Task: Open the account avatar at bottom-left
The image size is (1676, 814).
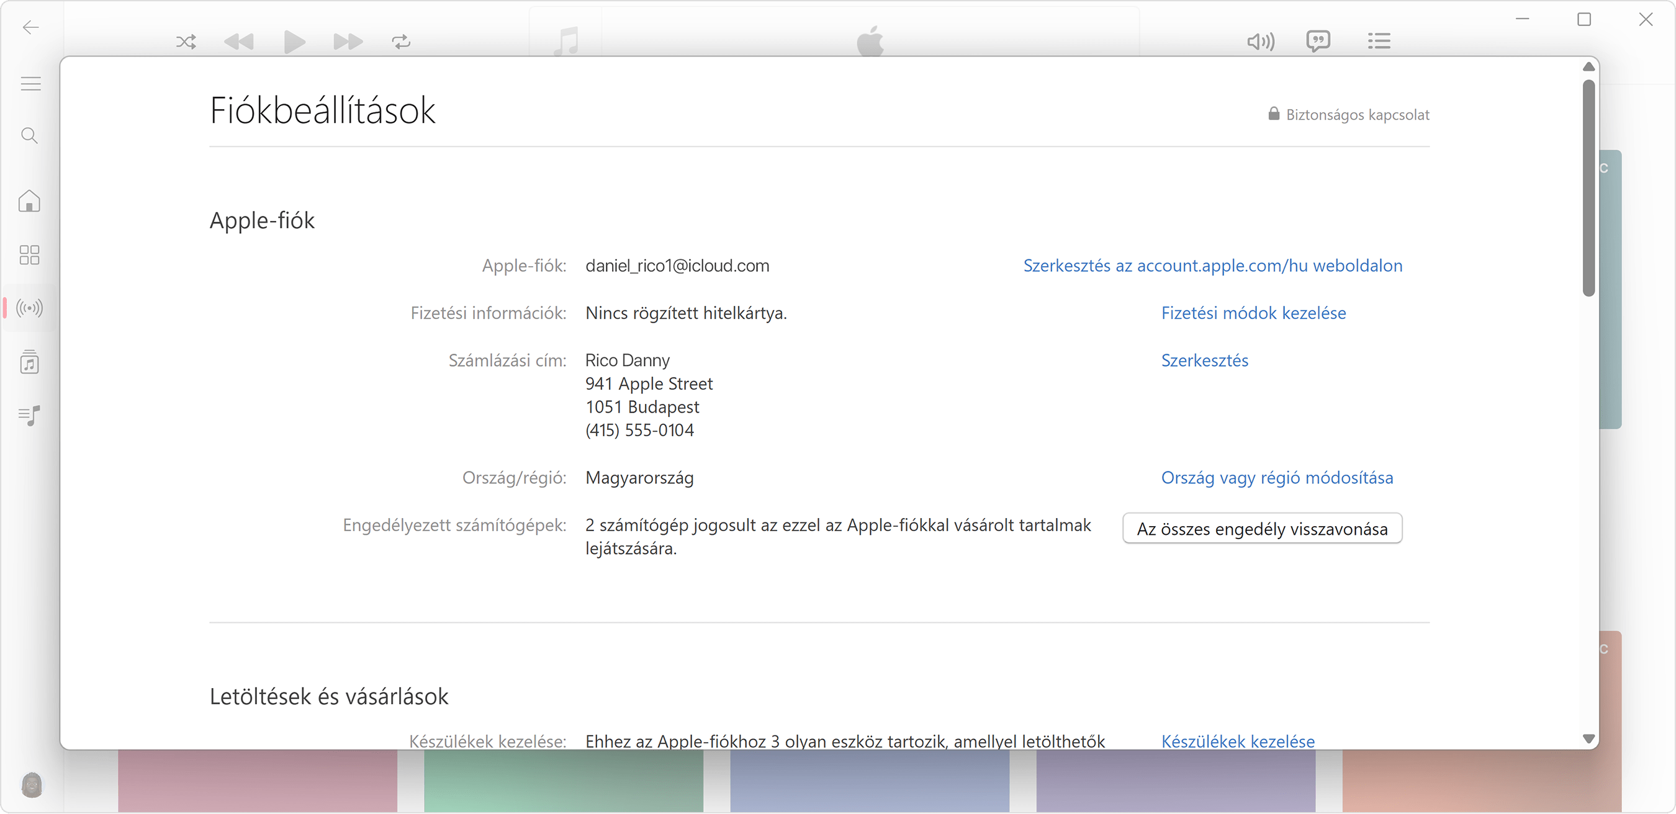Action: tap(31, 785)
